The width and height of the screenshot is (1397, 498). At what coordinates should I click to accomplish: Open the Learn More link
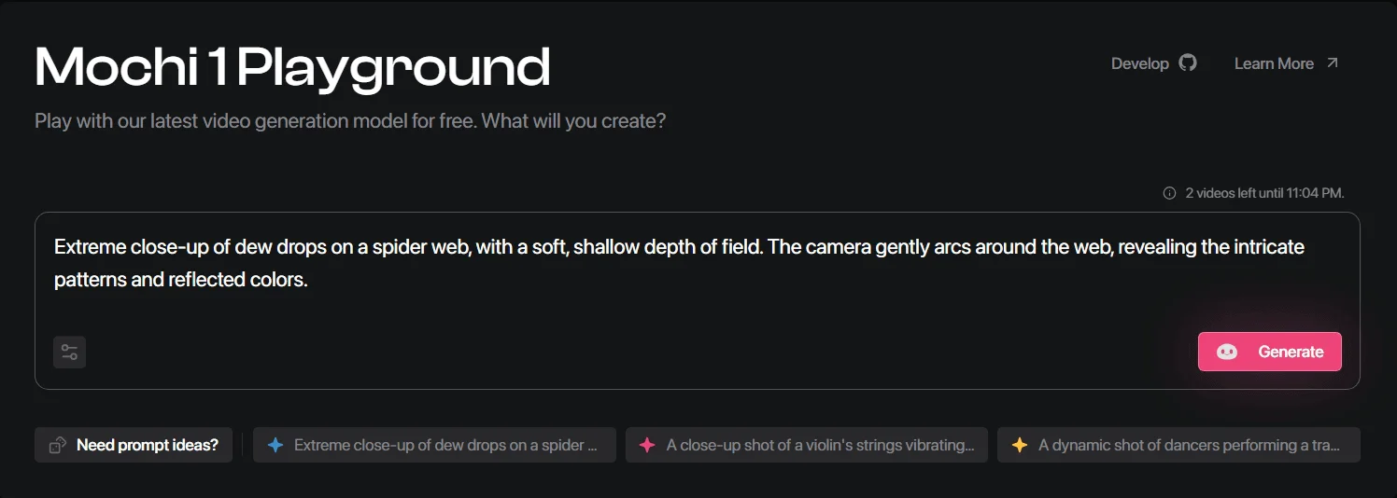tap(1274, 63)
